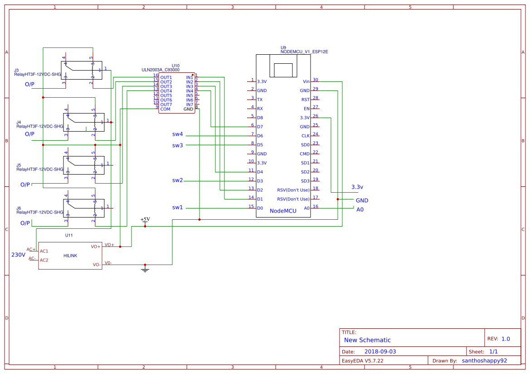Click the santhoshappy92 drawn-by name
The height and width of the screenshot is (374, 530).
(x=485, y=360)
